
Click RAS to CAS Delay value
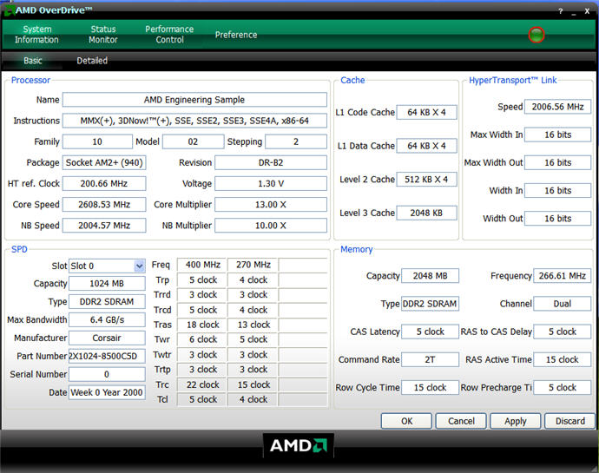563,332
